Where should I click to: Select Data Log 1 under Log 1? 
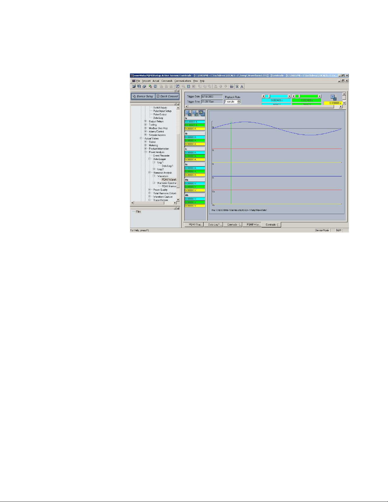(x=167, y=166)
